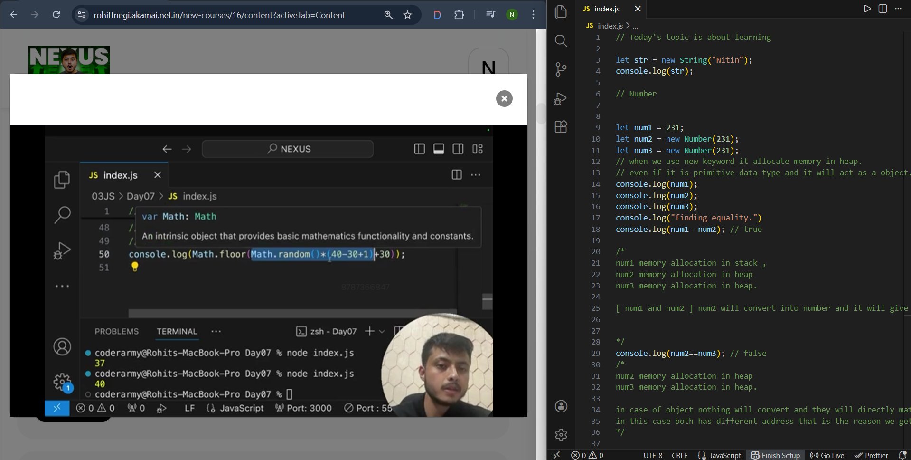
Task: Click the Accounts icon in VS Code activity bar
Action: click(561, 406)
